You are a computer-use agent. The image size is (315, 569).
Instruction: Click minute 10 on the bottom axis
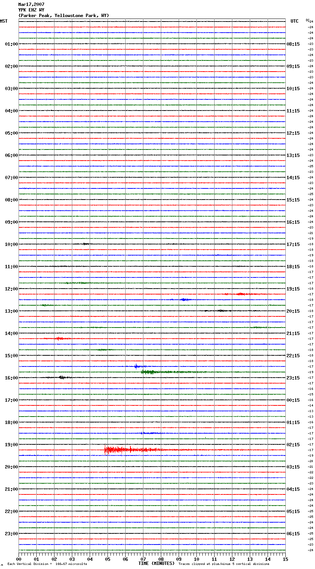coord(196,559)
